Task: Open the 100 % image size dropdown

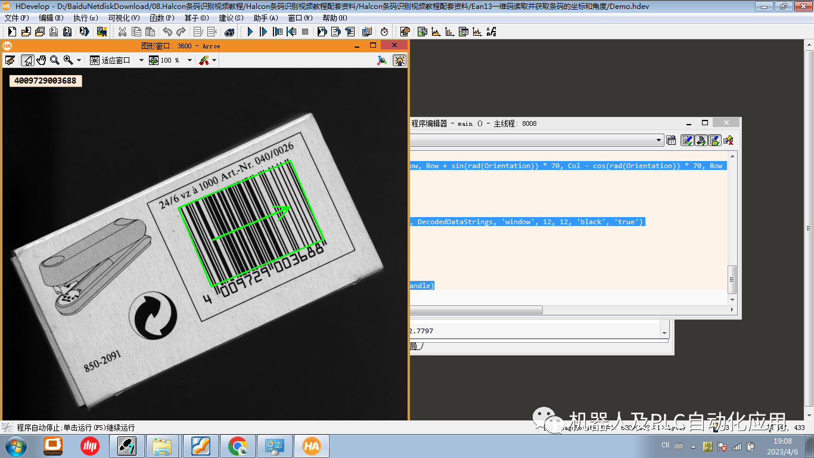Action: (189, 60)
